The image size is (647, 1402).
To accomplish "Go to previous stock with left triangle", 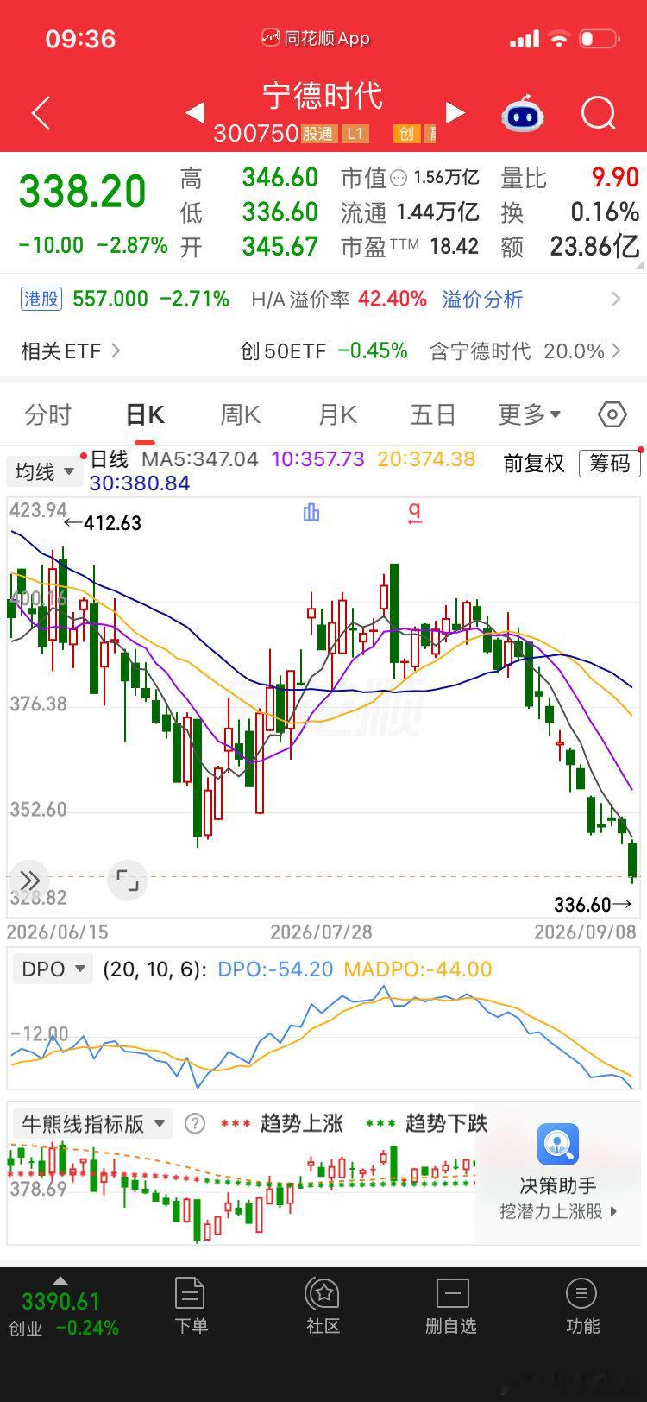I will pyautogui.click(x=195, y=112).
